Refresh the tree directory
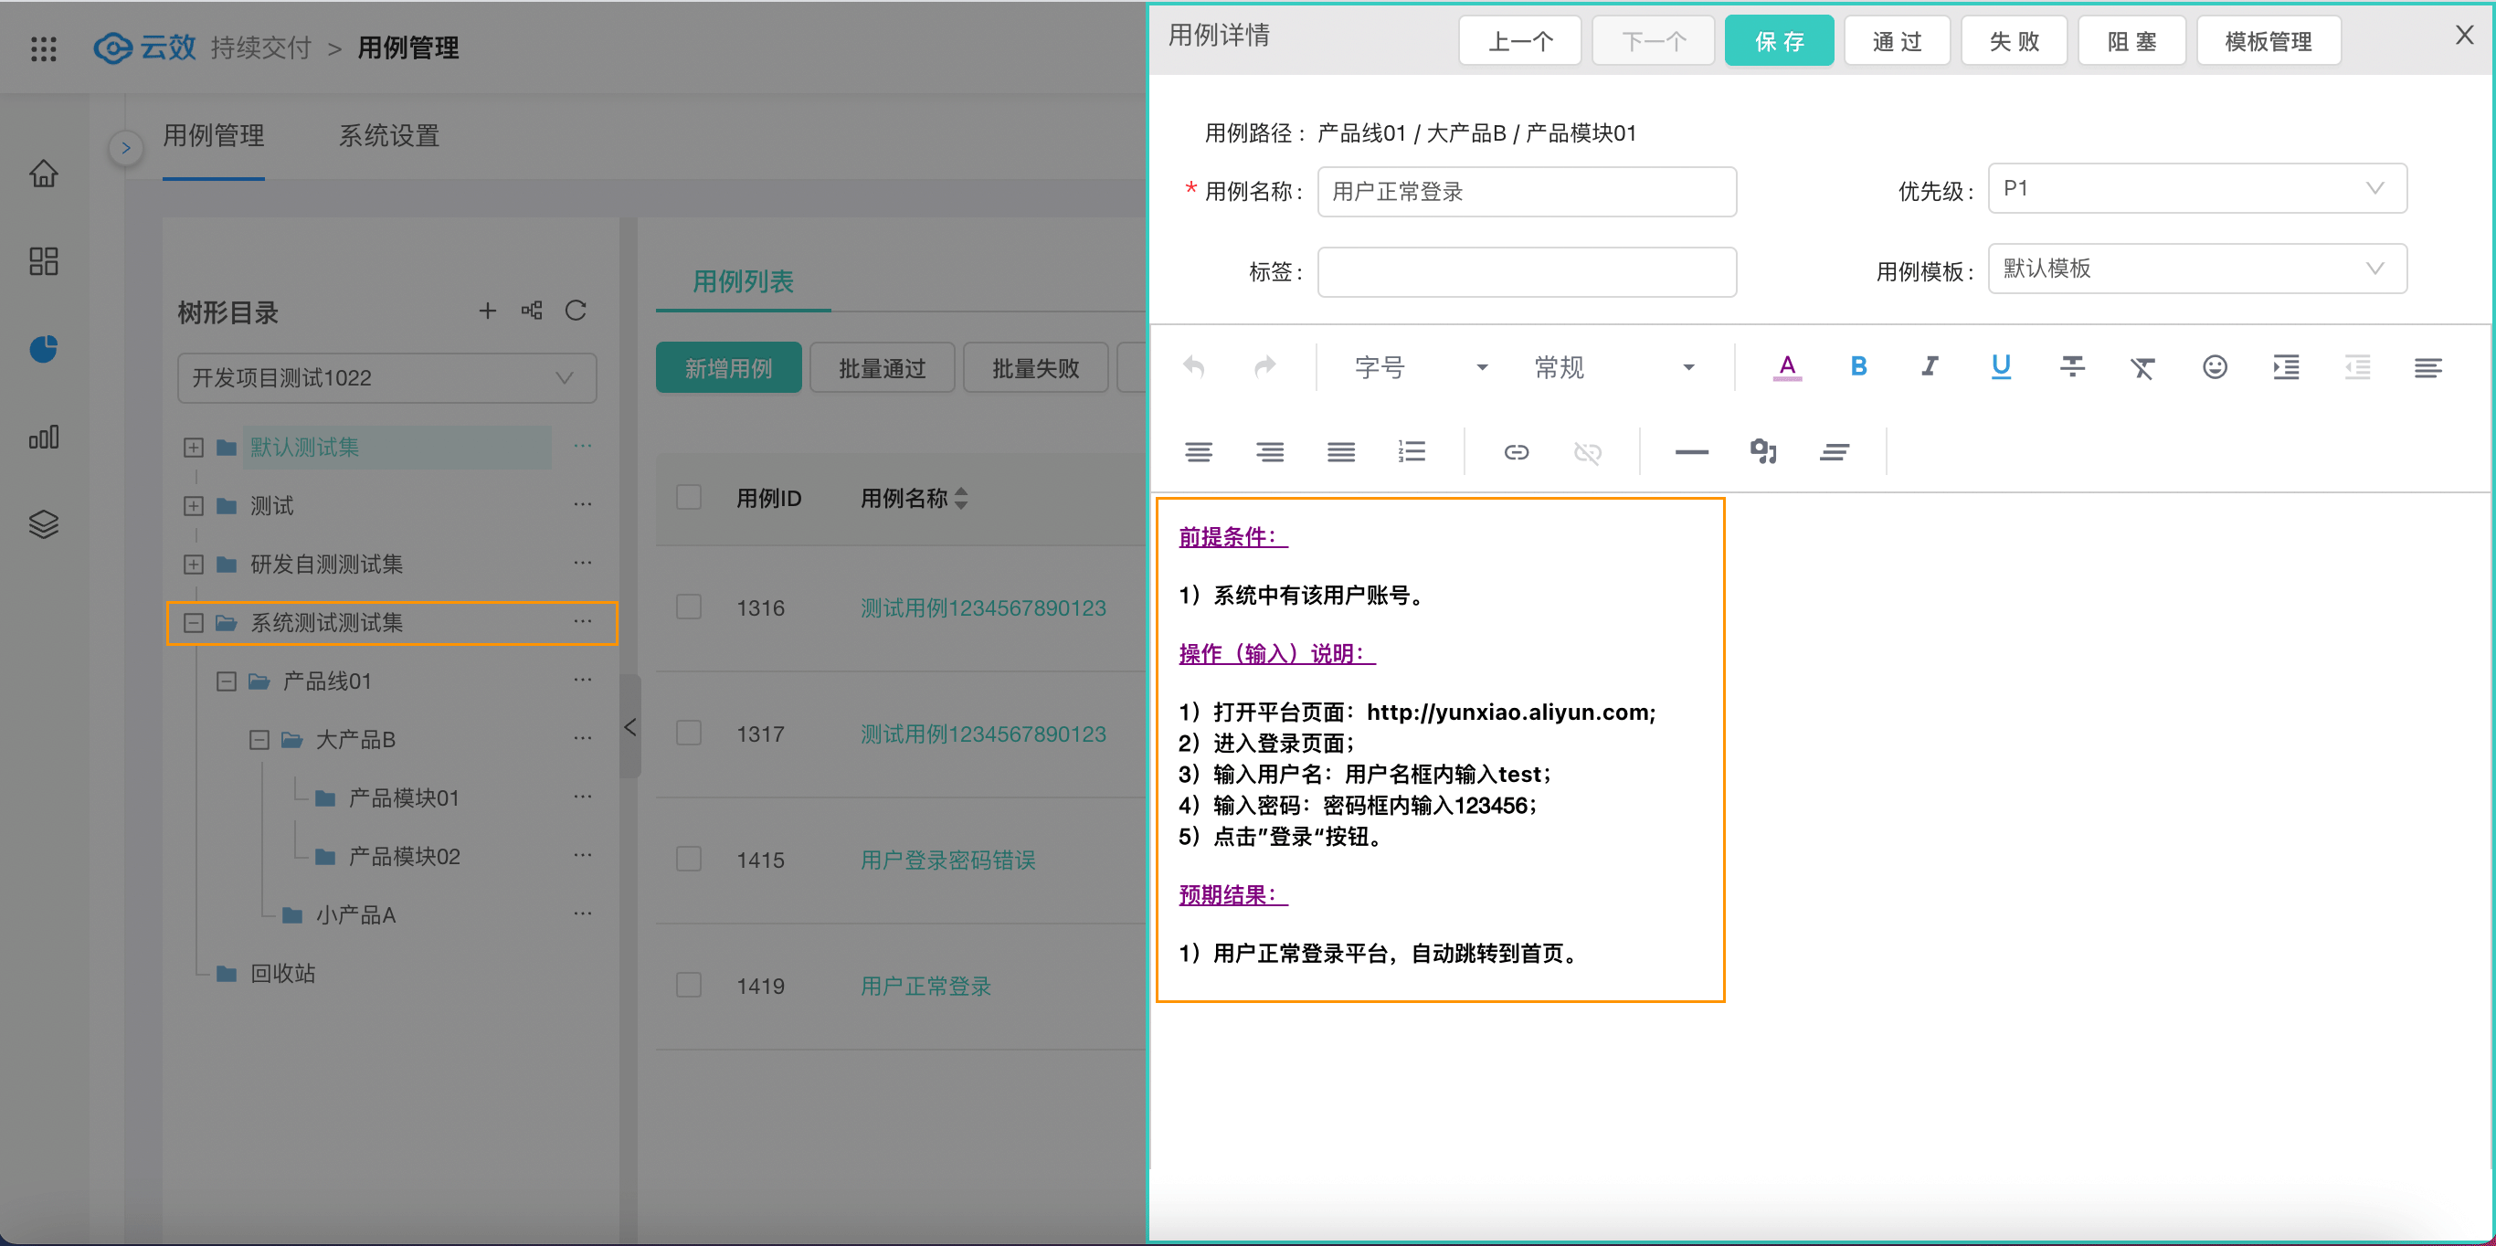Image resolution: width=2496 pixels, height=1246 pixels. (576, 311)
